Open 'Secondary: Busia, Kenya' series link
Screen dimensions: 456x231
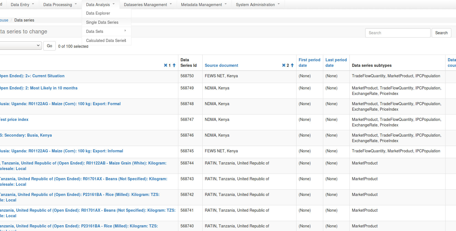click(x=26, y=135)
